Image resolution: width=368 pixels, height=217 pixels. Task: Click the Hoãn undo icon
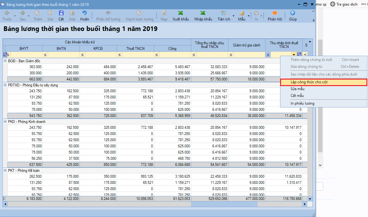84,13
